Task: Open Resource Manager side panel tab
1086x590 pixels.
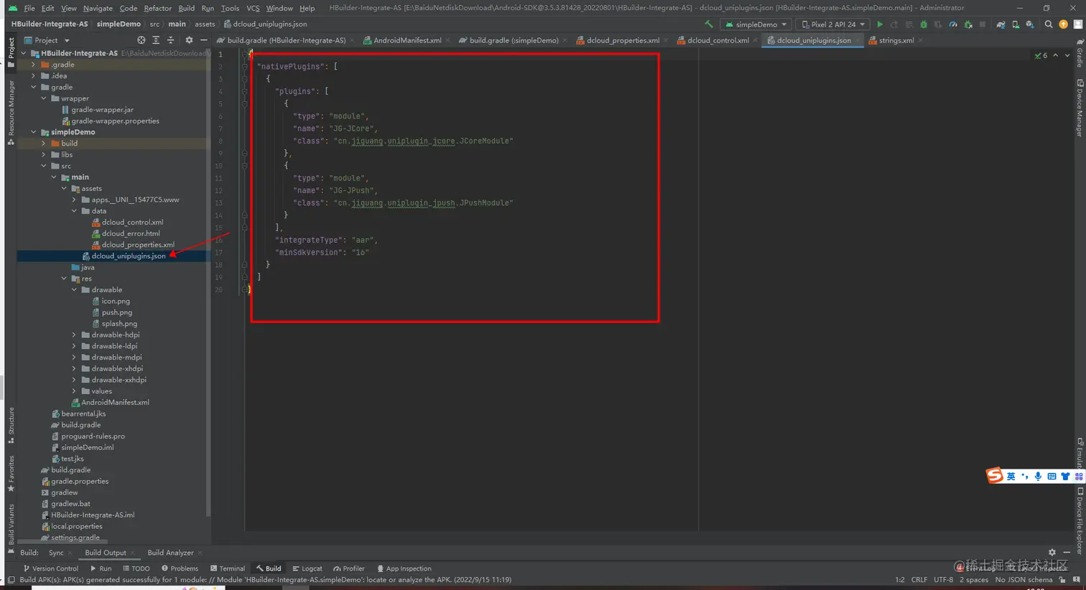Action: click(11, 113)
